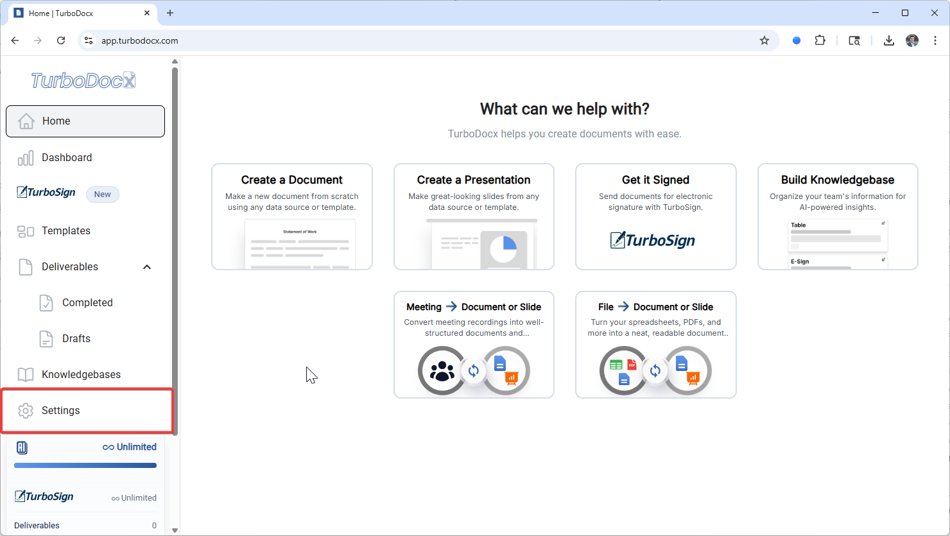
Task: Open browser Downloads
Action: 889,40
